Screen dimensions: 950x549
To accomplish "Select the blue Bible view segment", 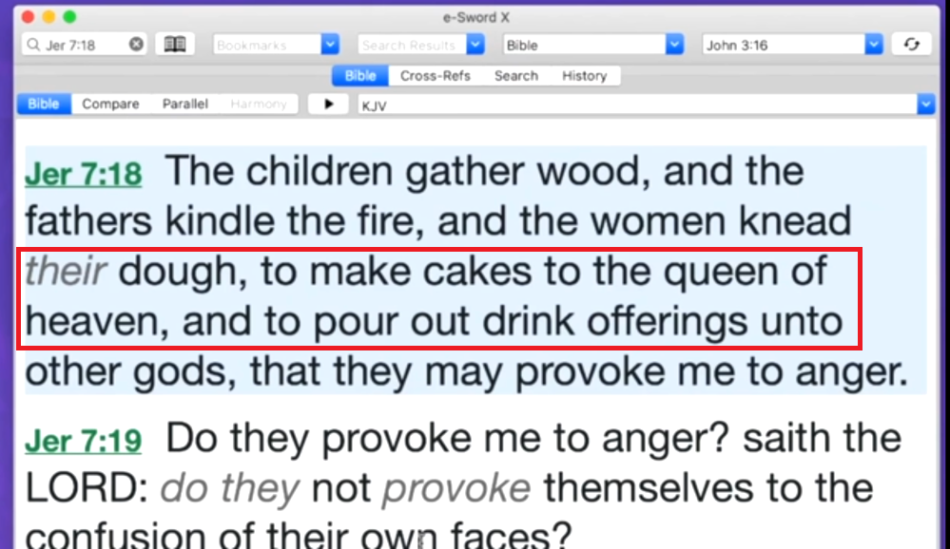I will coord(44,104).
